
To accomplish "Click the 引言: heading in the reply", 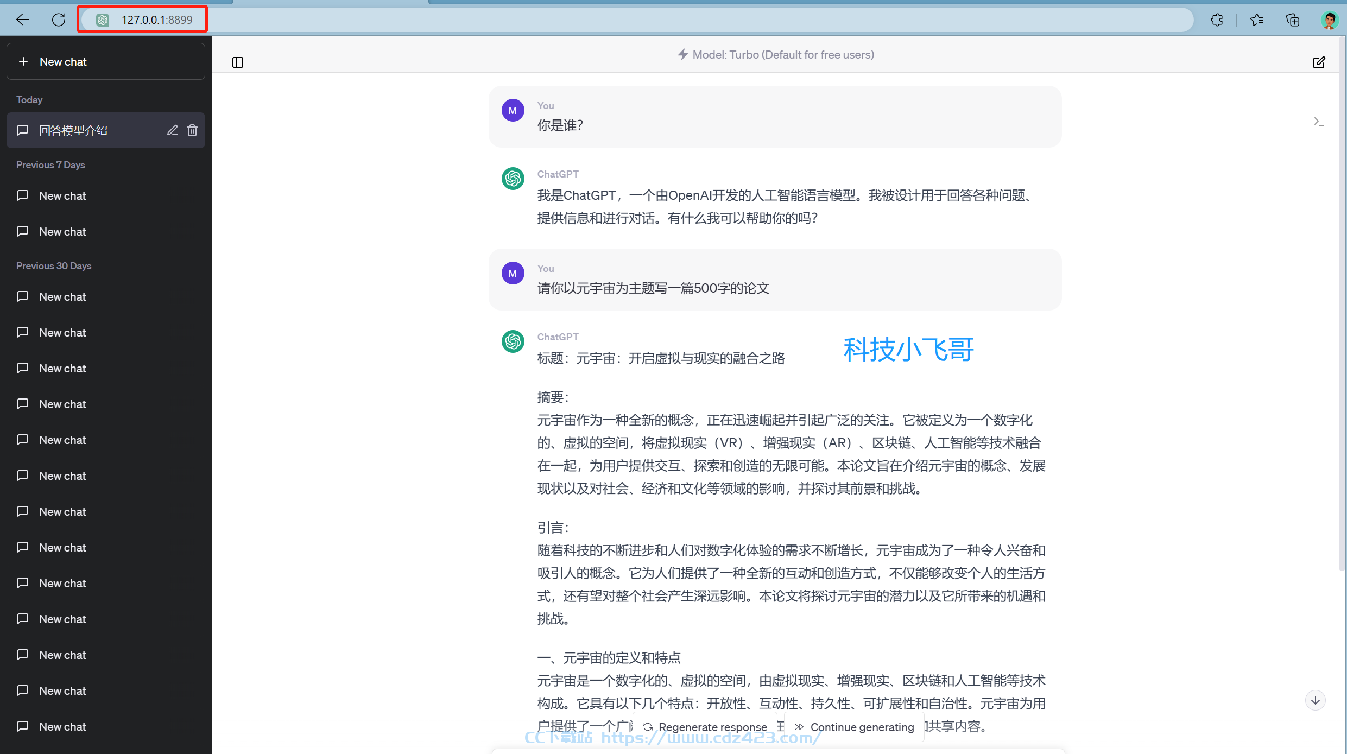I will click(553, 528).
